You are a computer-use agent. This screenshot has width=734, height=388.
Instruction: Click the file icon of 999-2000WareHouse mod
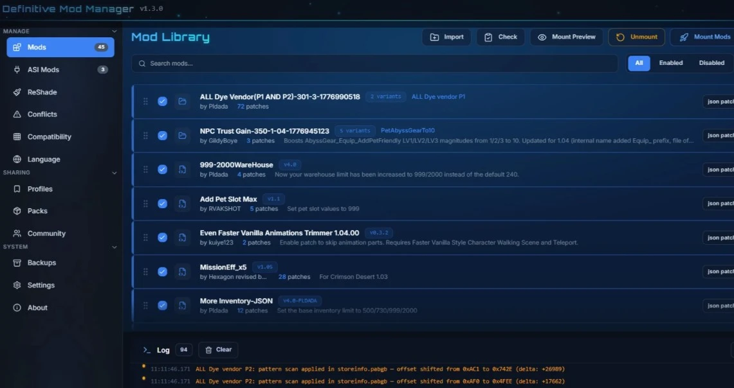click(182, 169)
